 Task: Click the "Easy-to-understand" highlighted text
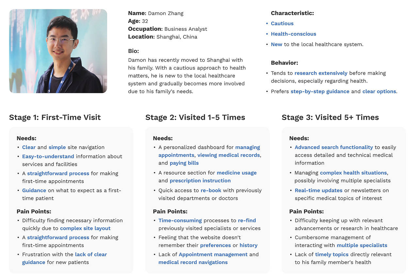(x=48, y=156)
